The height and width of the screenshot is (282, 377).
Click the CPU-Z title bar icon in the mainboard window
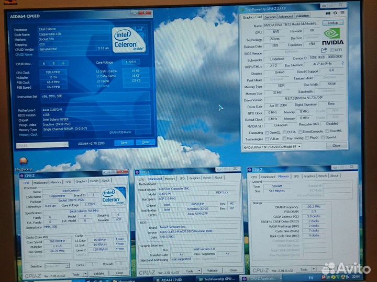coord(137,172)
